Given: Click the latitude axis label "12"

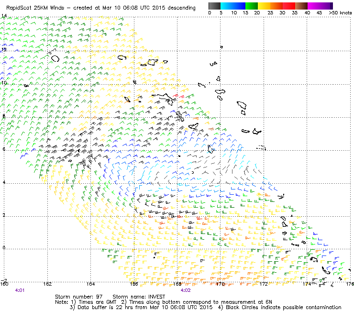Looking at the screenshot, I should [x=4, y=49].
